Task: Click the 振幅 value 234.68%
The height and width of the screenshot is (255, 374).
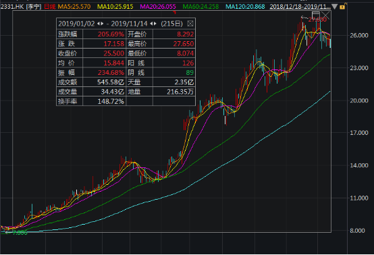Action: 111,72
